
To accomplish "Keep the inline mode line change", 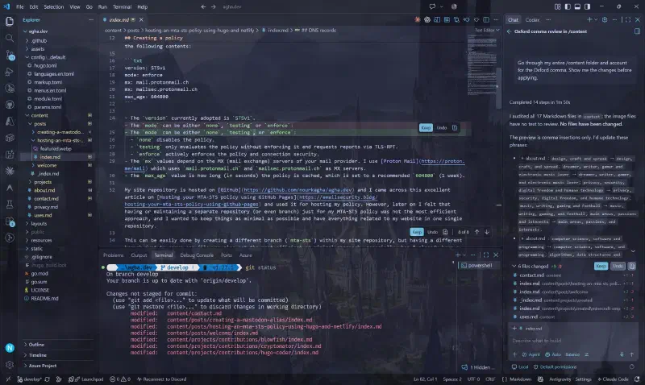I will coord(426,128).
